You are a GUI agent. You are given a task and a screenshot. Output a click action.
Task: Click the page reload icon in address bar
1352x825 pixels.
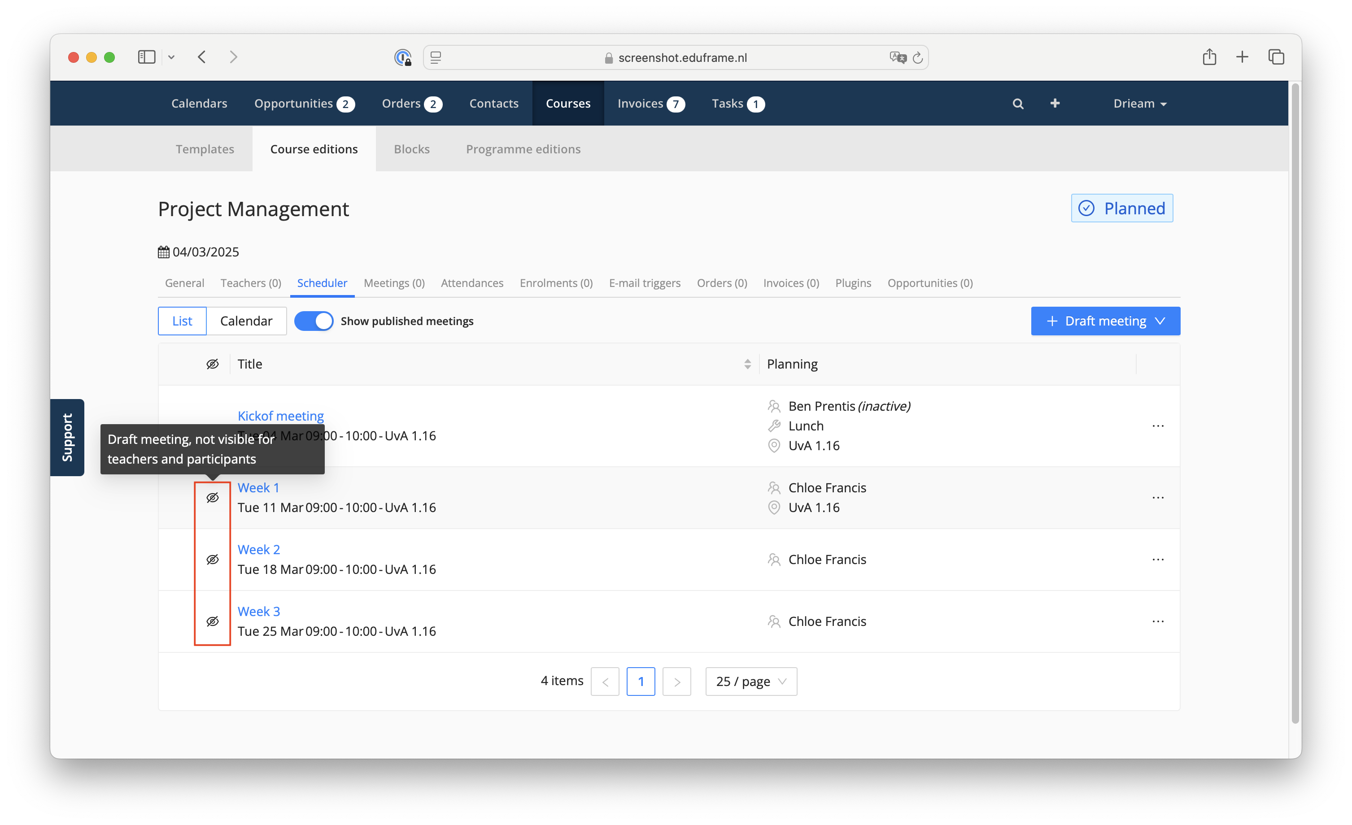pos(917,57)
